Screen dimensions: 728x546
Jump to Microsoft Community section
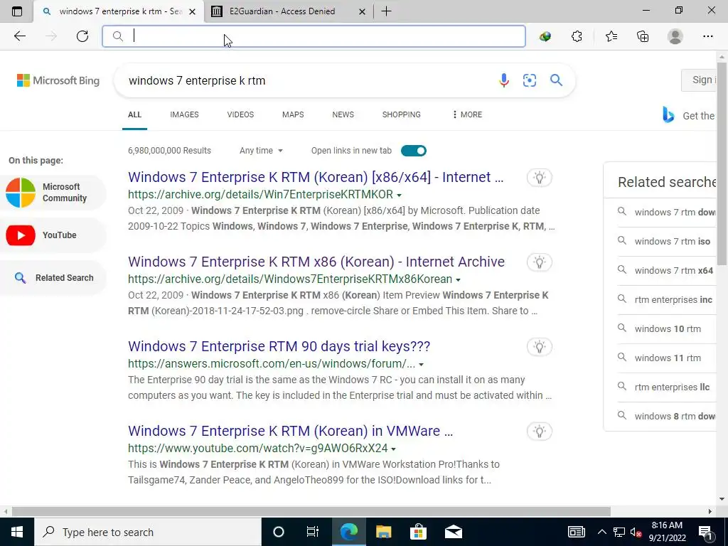(x=53, y=192)
